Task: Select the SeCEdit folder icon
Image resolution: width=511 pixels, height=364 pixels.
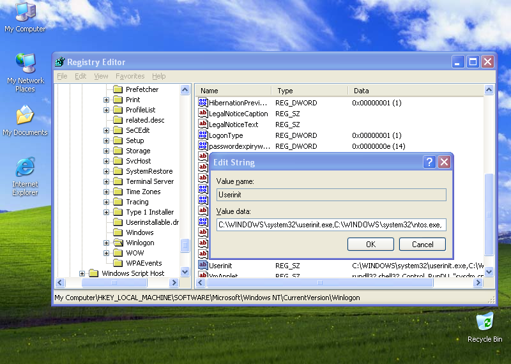Action: 118,130
